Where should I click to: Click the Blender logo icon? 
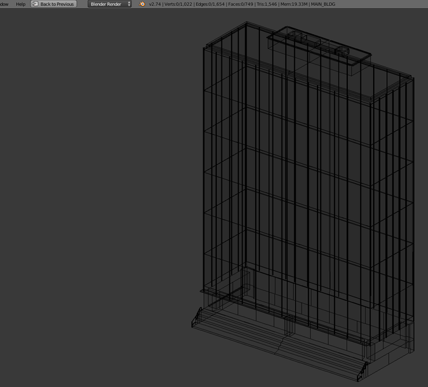pyautogui.click(x=141, y=4)
